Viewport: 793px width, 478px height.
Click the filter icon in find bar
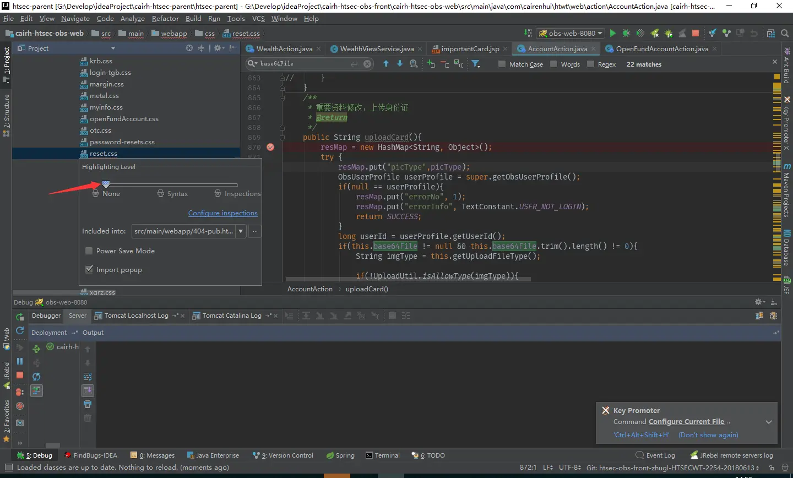click(475, 64)
